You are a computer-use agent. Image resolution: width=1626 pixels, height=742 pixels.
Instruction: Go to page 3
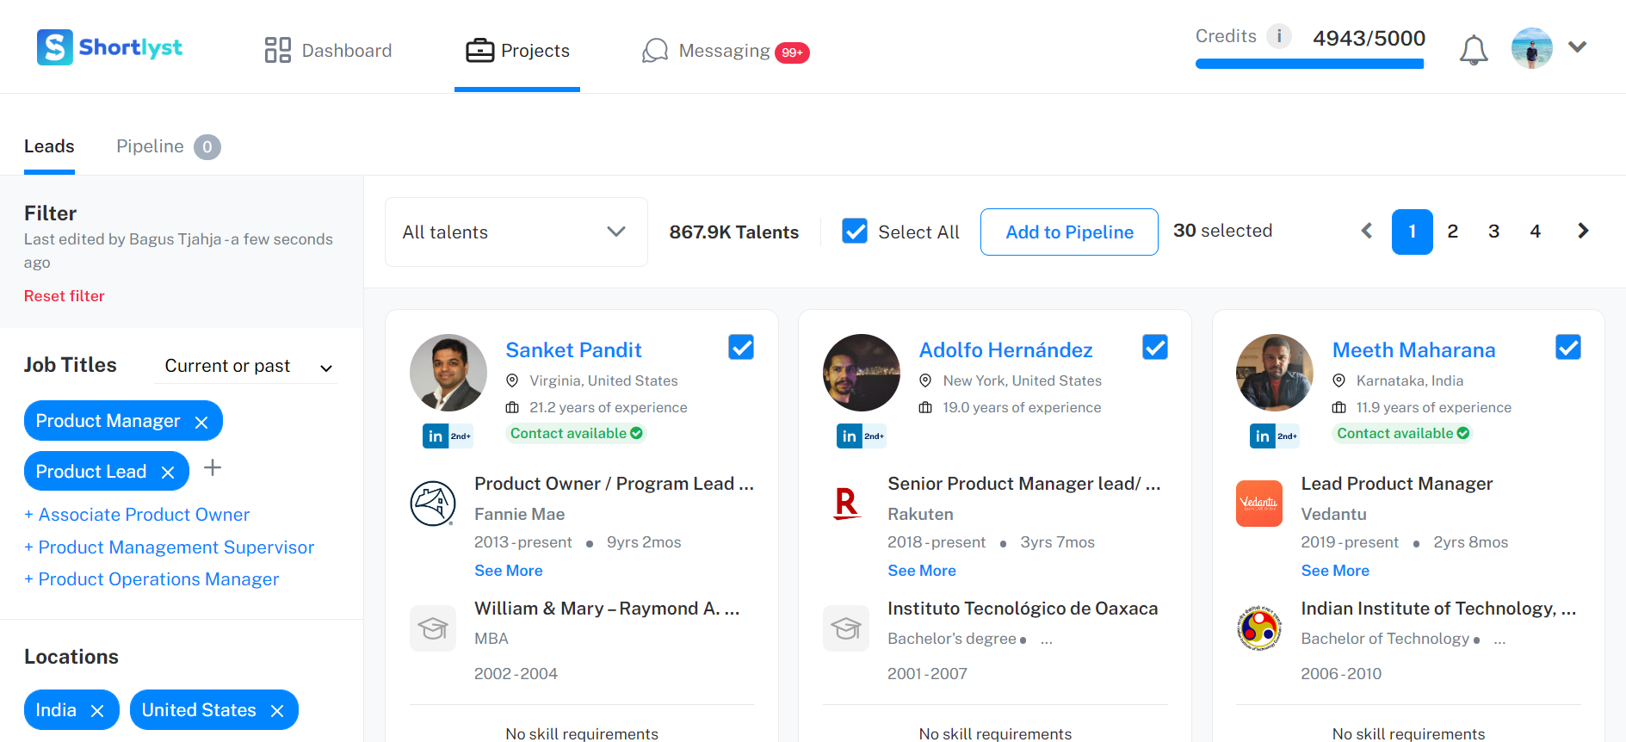[1494, 232]
